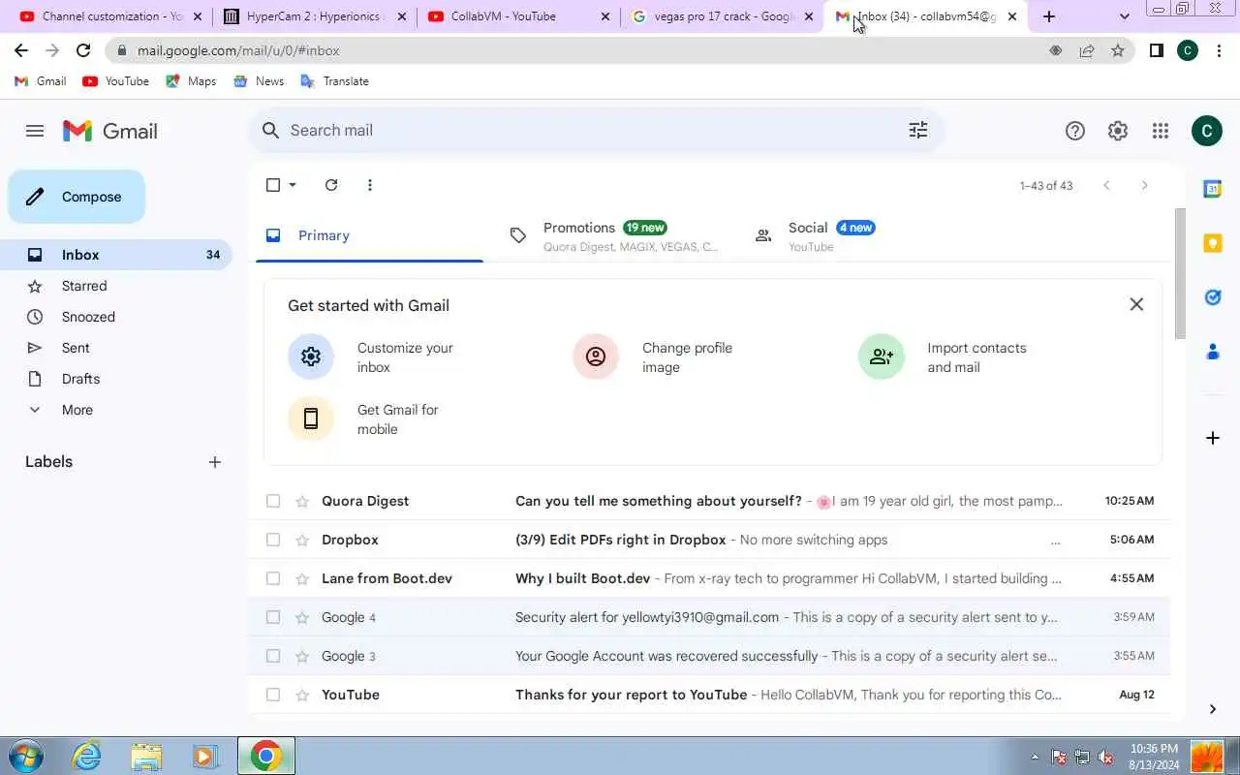Click the Chrome address bar URL
Image resolution: width=1240 pixels, height=775 pixels.
click(238, 50)
